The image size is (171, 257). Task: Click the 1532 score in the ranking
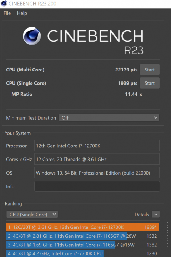point(152,236)
